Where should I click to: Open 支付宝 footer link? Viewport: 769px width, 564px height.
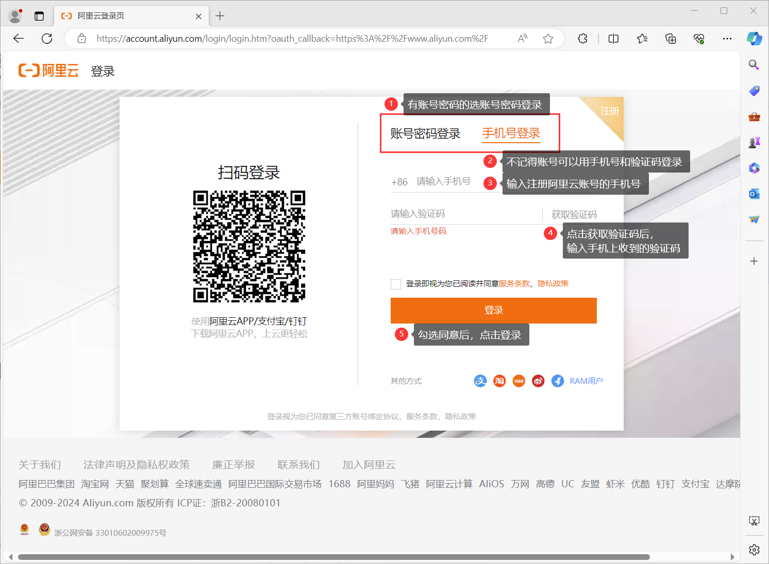tap(695, 484)
